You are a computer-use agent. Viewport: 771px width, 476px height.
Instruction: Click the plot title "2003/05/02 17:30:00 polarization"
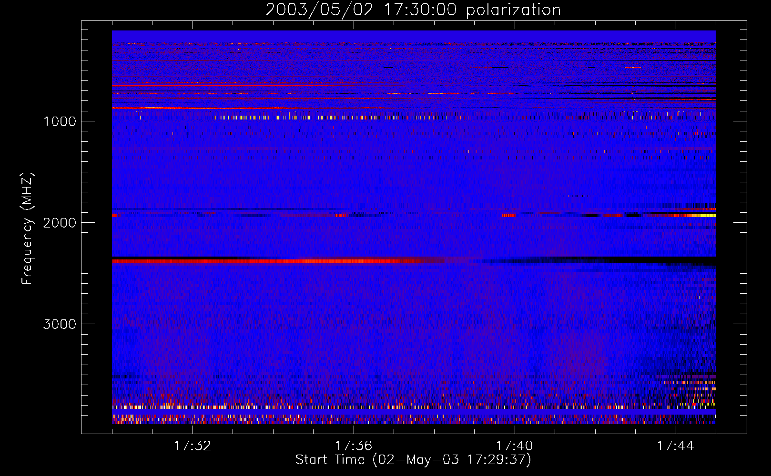tap(413, 10)
